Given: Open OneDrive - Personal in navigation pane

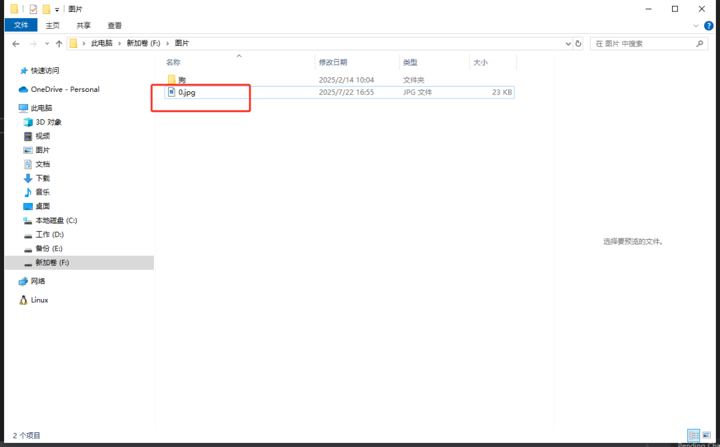Looking at the screenshot, I should [x=65, y=89].
